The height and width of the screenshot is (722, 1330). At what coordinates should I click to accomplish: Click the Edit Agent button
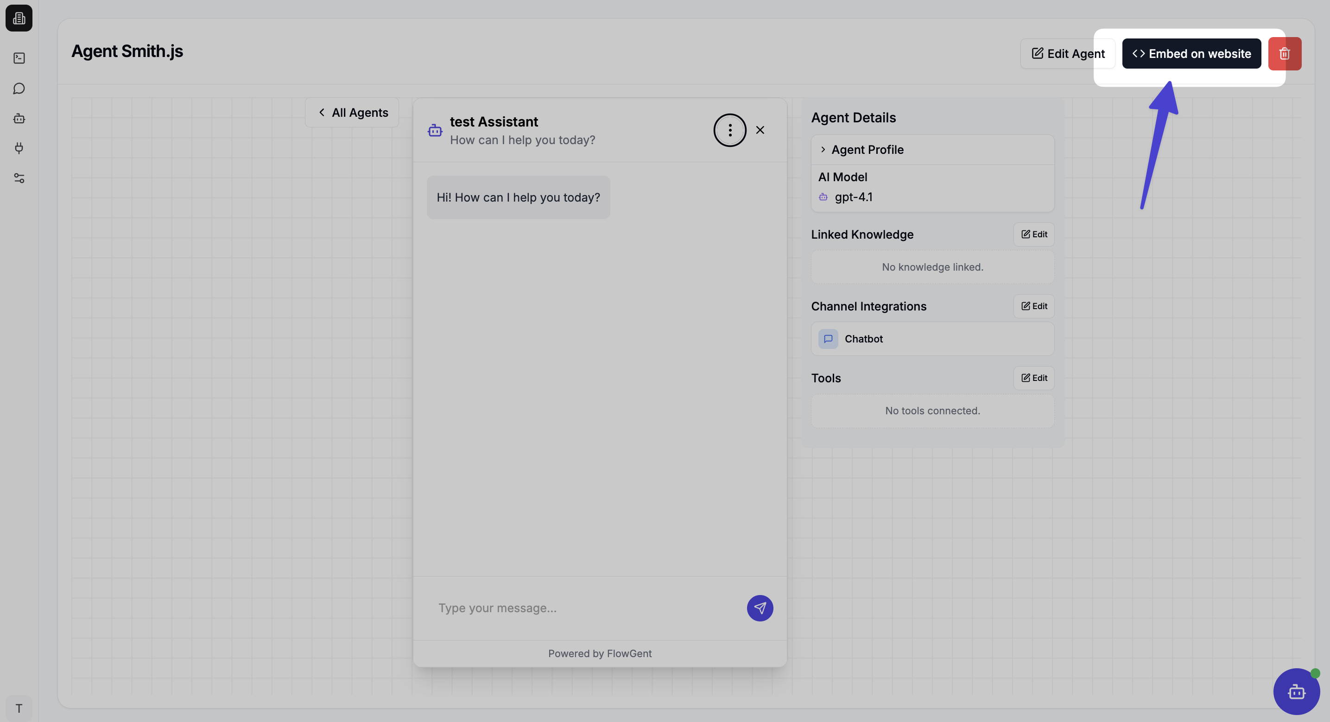tap(1068, 54)
